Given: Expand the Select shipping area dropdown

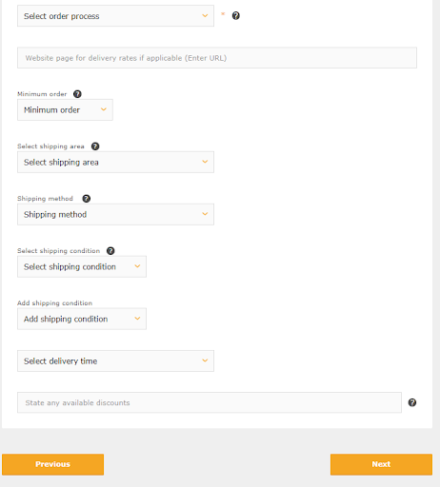Looking at the screenshot, I should click(x=115, y=162).
